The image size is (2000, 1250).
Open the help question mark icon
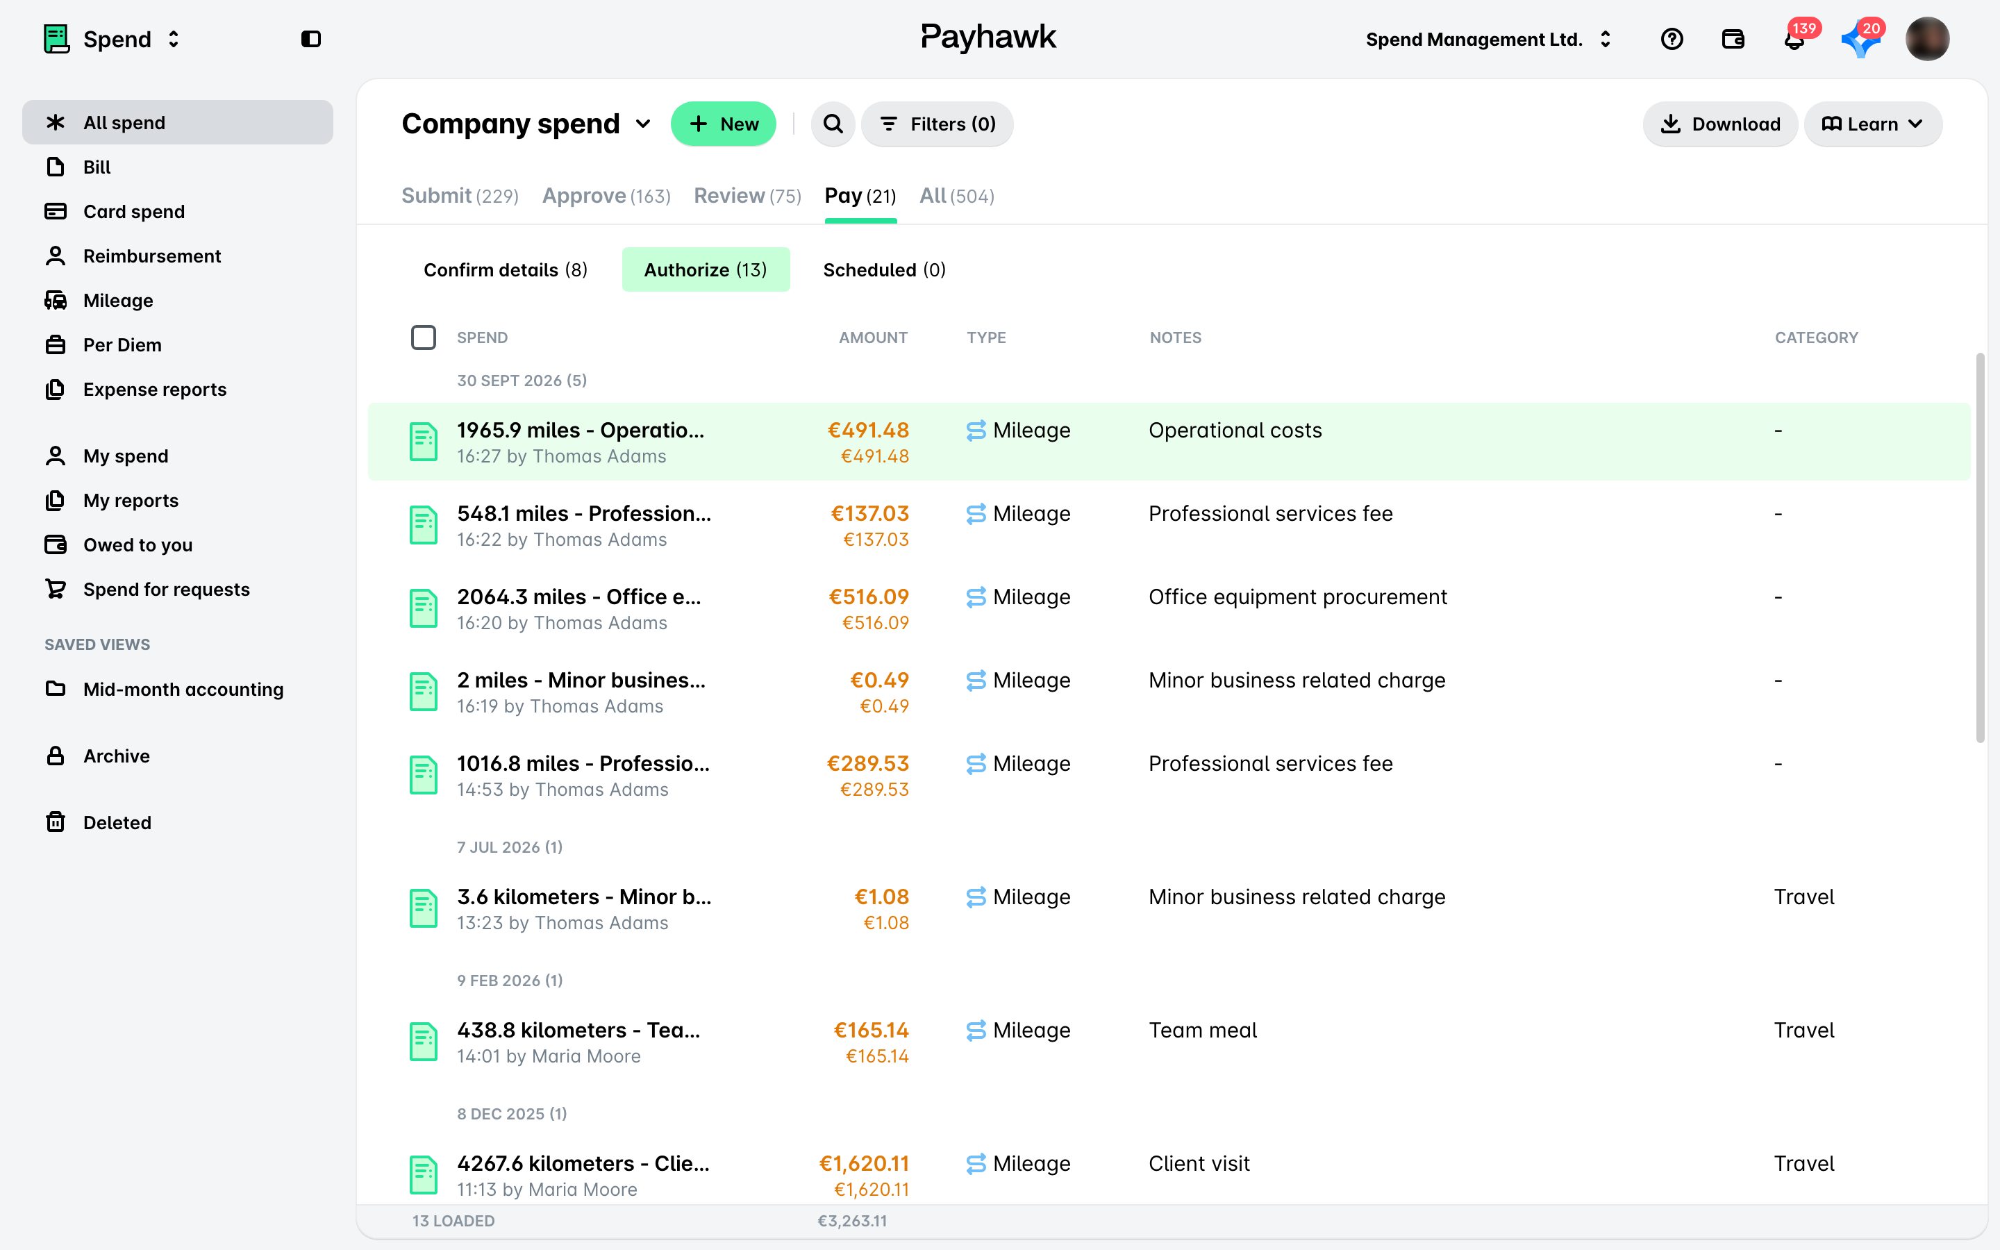[x=1672, y=40]
